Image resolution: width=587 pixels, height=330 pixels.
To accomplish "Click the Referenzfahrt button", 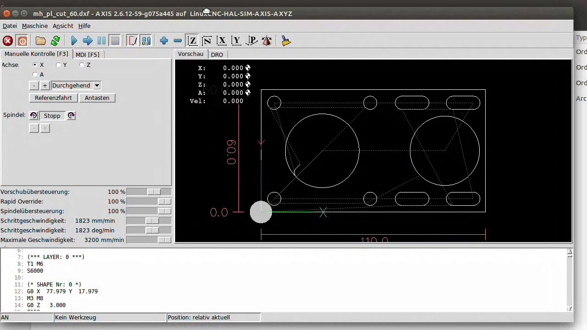I will point(53,98).
